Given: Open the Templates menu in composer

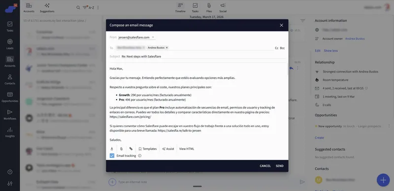Looking at the screenshot, I should 148,149.
